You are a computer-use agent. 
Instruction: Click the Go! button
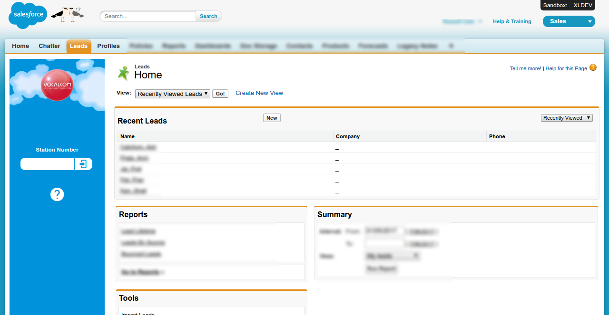pyautogui.click(x=220, y=94)
